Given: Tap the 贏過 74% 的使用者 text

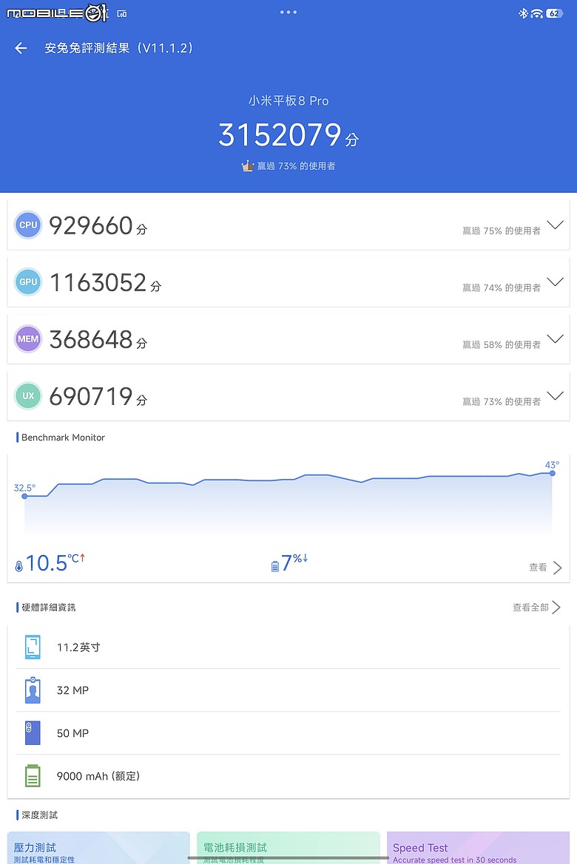Looking at the screenshot, I should pyautogui.click(x=502, y=288).
